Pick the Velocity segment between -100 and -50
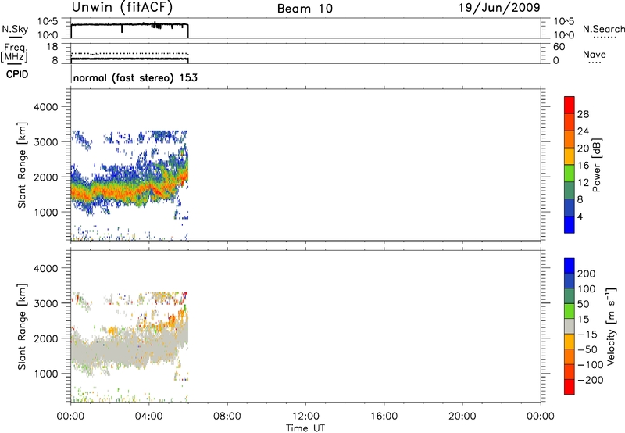 pos(570,356)
